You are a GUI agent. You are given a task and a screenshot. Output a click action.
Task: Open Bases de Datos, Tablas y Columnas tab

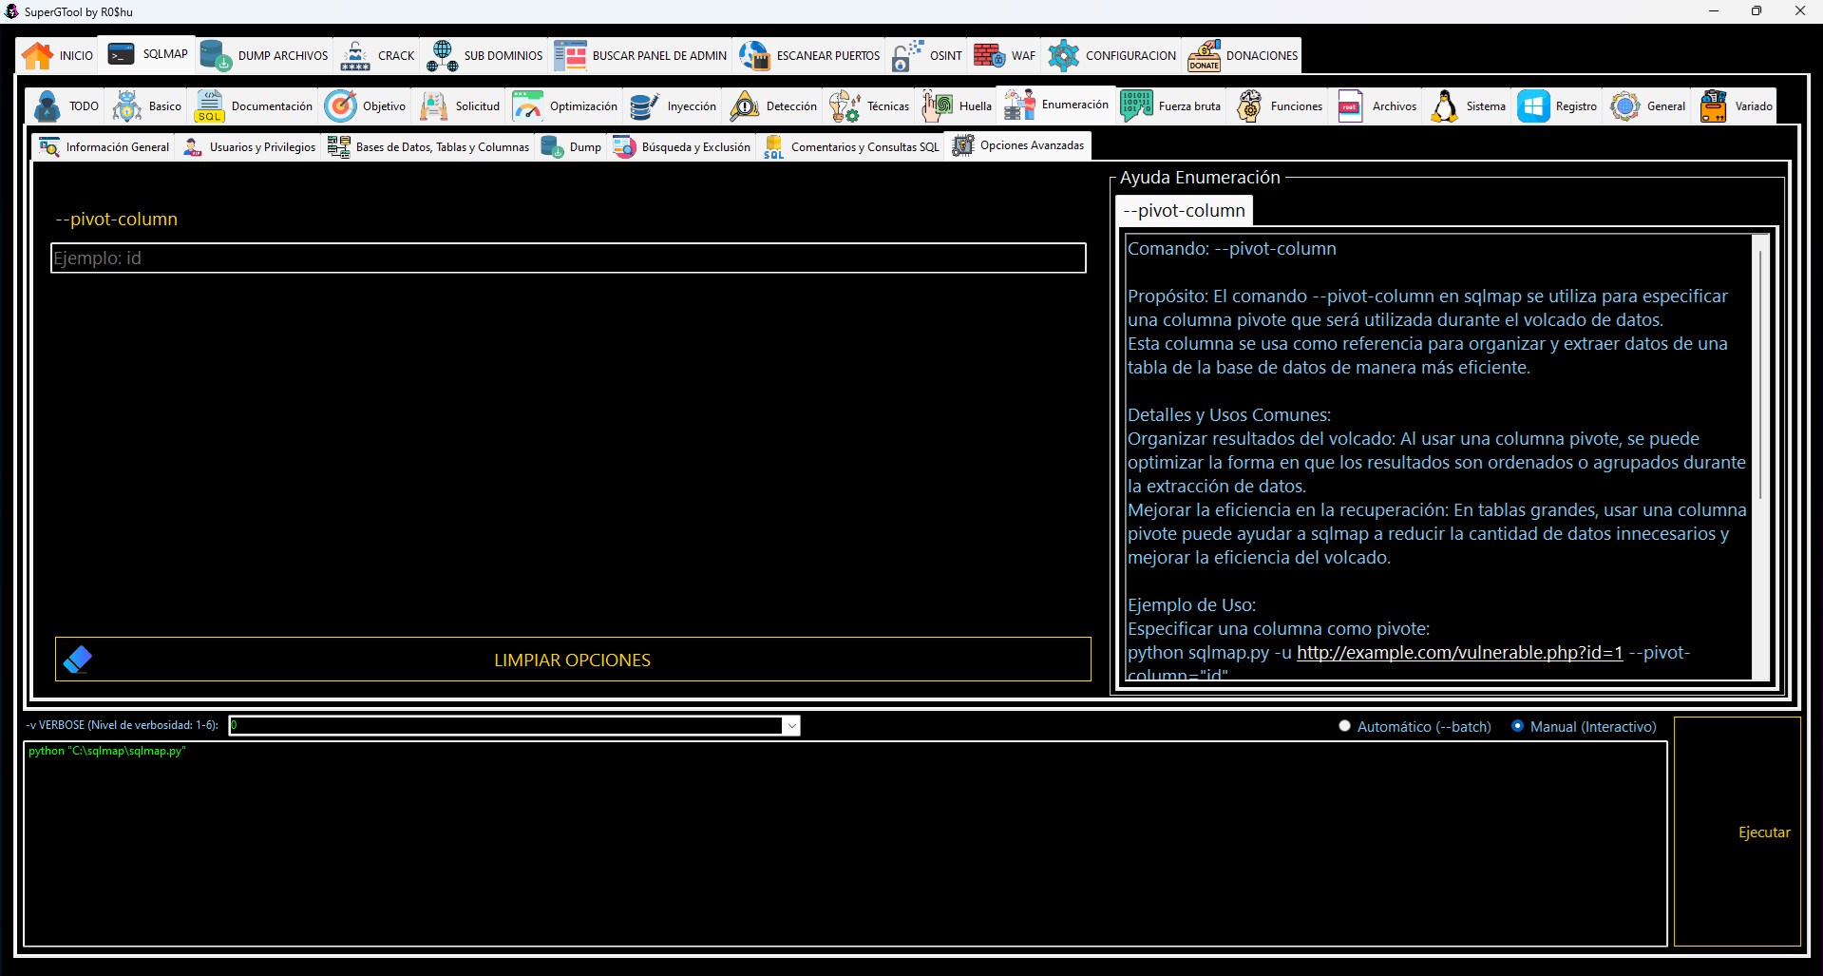[x=428, y=147]
